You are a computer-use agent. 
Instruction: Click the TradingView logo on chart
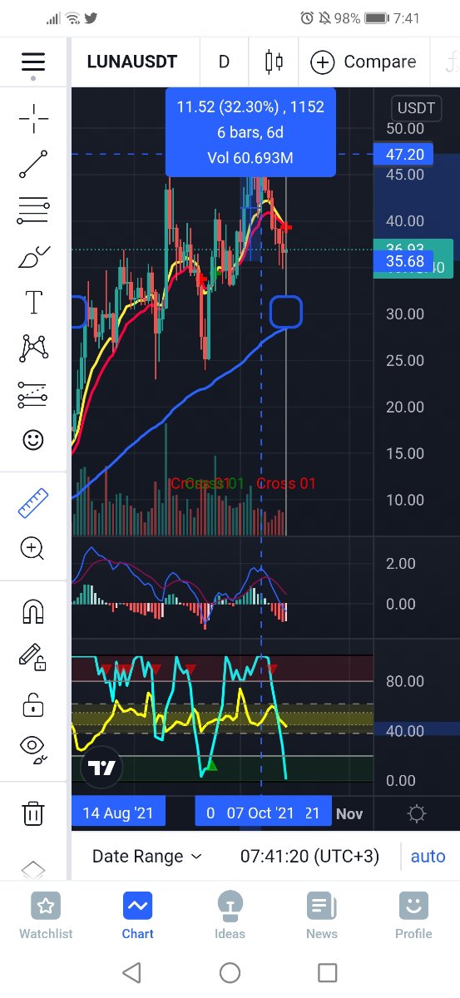(102, 768)
